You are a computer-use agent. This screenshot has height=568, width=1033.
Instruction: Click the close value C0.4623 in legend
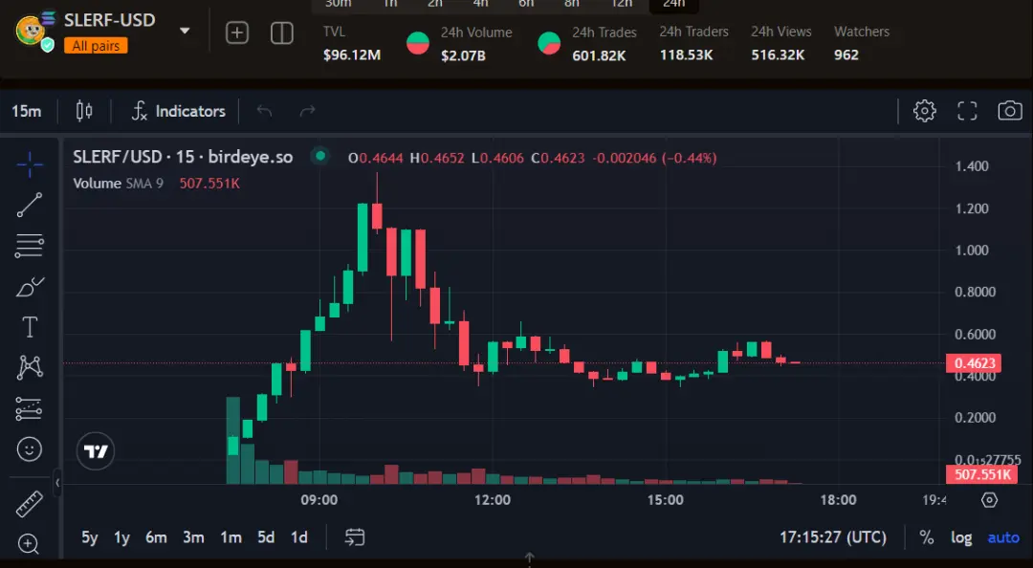[x=558, y=158]
